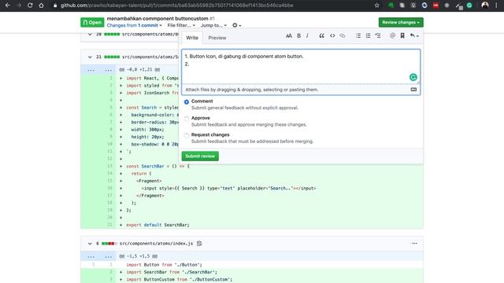
Task: Collapse the 21-line atoms file diff
Action: 90,57
